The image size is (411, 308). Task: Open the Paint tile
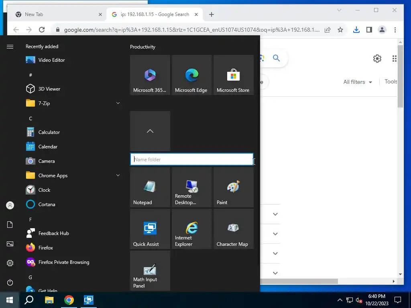click(234, 187)
